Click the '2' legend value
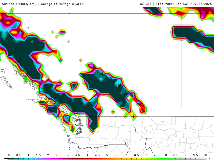Image resolution: width=214 pixels, height=160 pixels. tap(48, 155)
